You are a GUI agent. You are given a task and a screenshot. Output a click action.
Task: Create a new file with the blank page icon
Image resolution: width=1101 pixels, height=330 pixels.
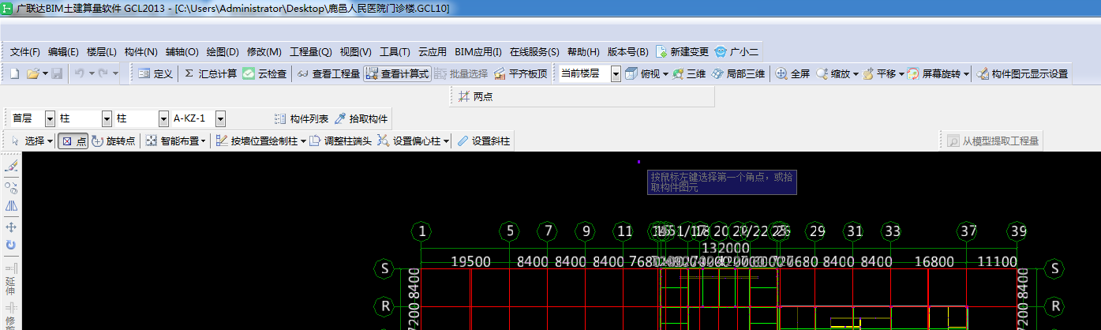click(x=15, y=73)
